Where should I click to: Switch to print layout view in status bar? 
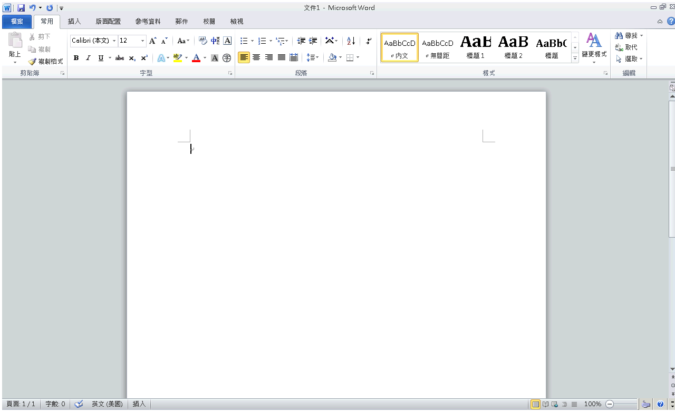[x=536, y=404]
